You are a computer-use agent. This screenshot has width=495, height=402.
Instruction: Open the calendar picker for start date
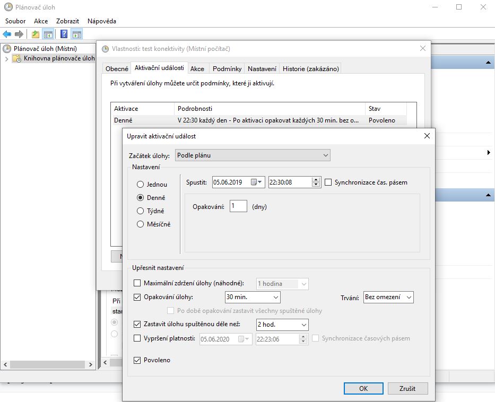(x=256, y=182)
